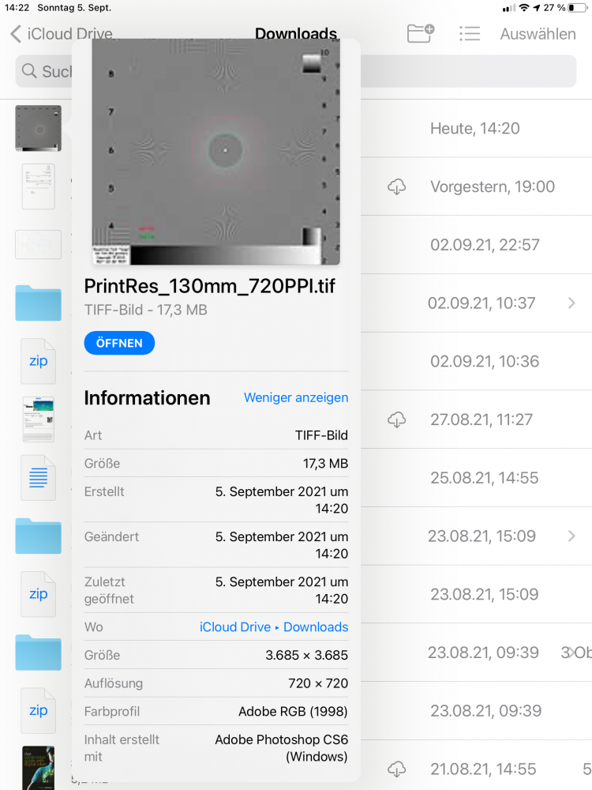Follow the iCloud Drive ▸ Downloads location link

274,626
